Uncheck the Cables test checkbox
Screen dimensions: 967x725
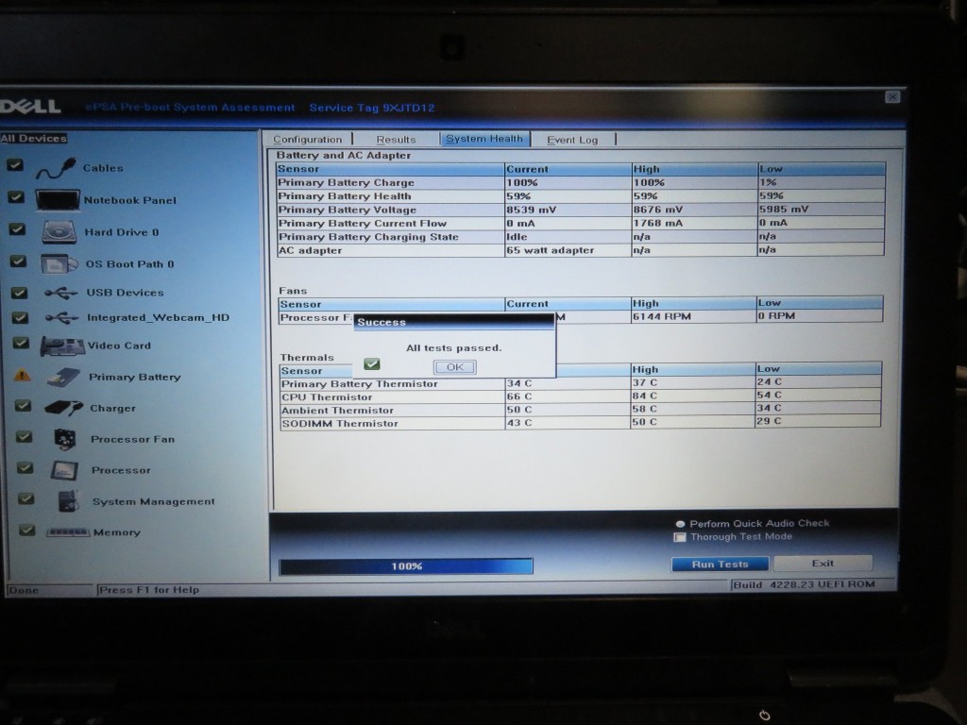tap(15, 165)
